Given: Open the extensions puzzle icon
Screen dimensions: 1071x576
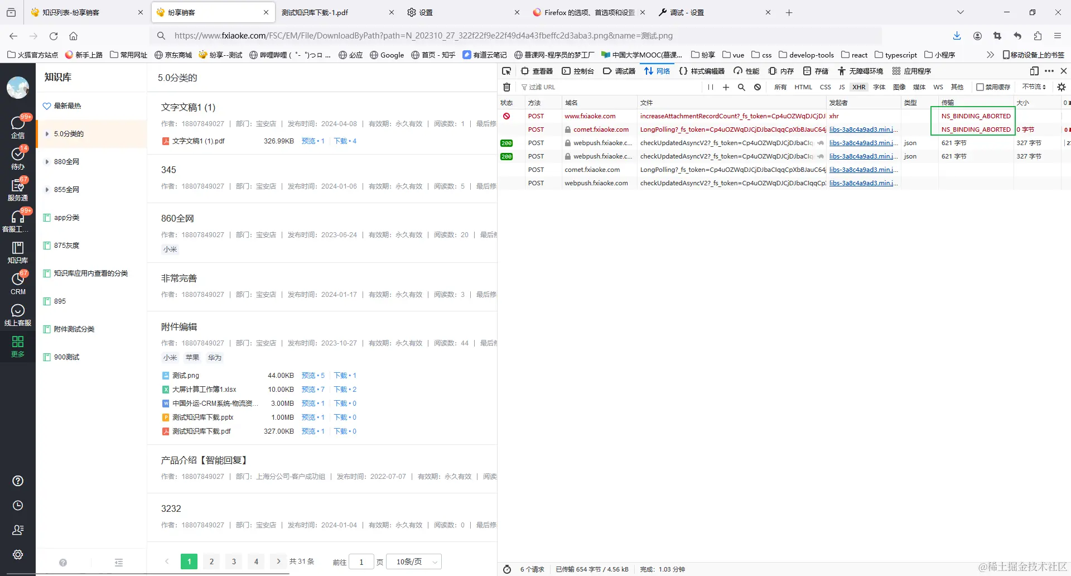Looking at the screenshot, I should coord(1038,36).
